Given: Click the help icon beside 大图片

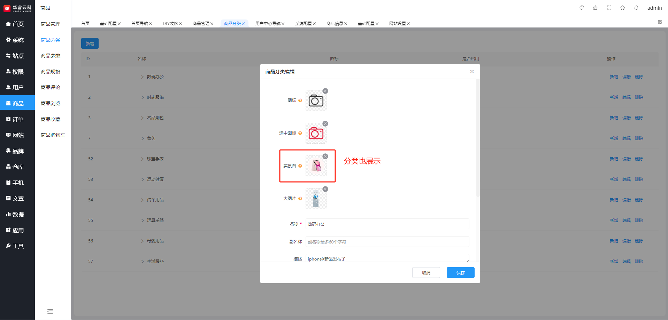Looking at the screenshot, I should [x=300, y=199].
